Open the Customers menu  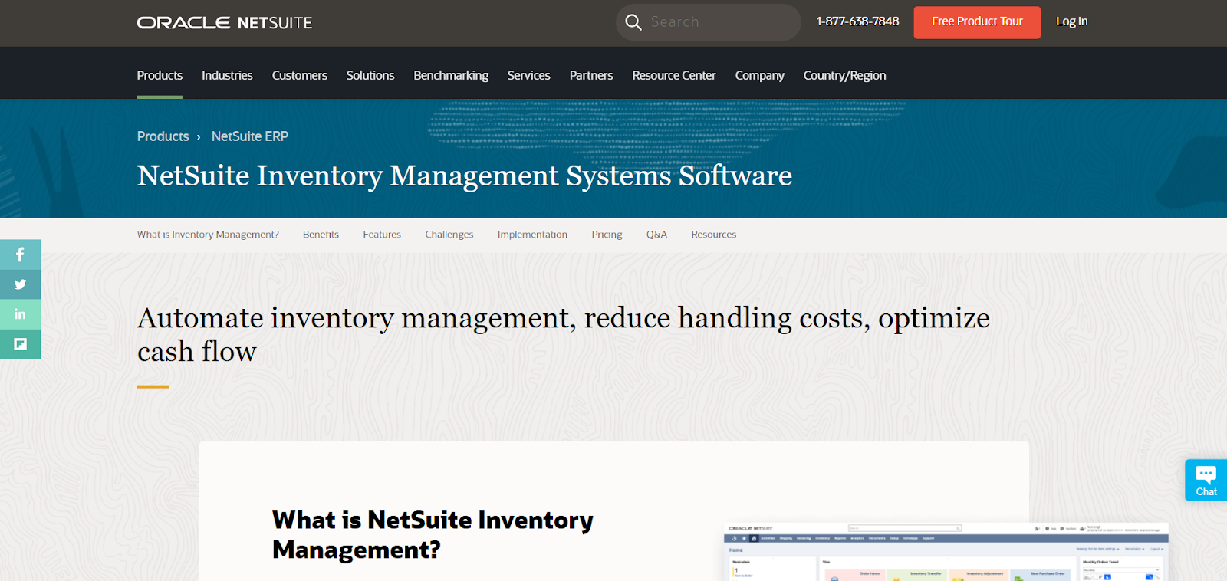(x=299, y=75)
